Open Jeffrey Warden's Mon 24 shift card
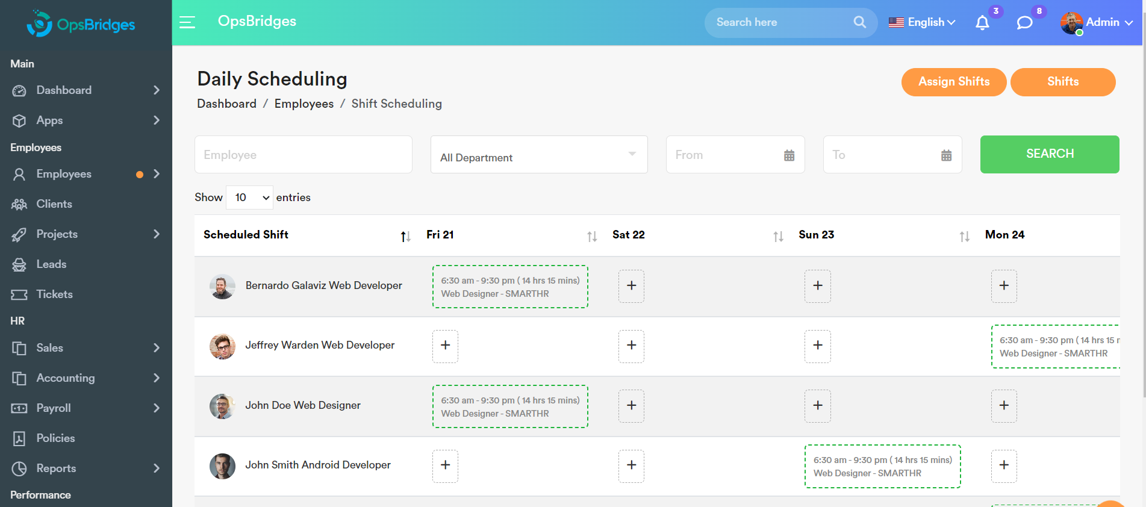The height and width of the screenshot is (507, 1146). coord(1056,346)
